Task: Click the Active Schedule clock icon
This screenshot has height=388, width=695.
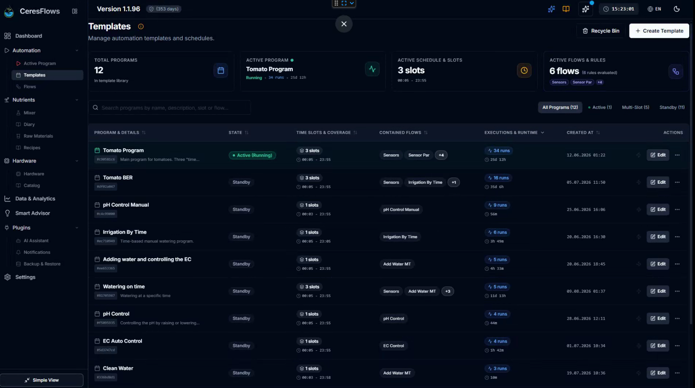Action: point(524,70)
